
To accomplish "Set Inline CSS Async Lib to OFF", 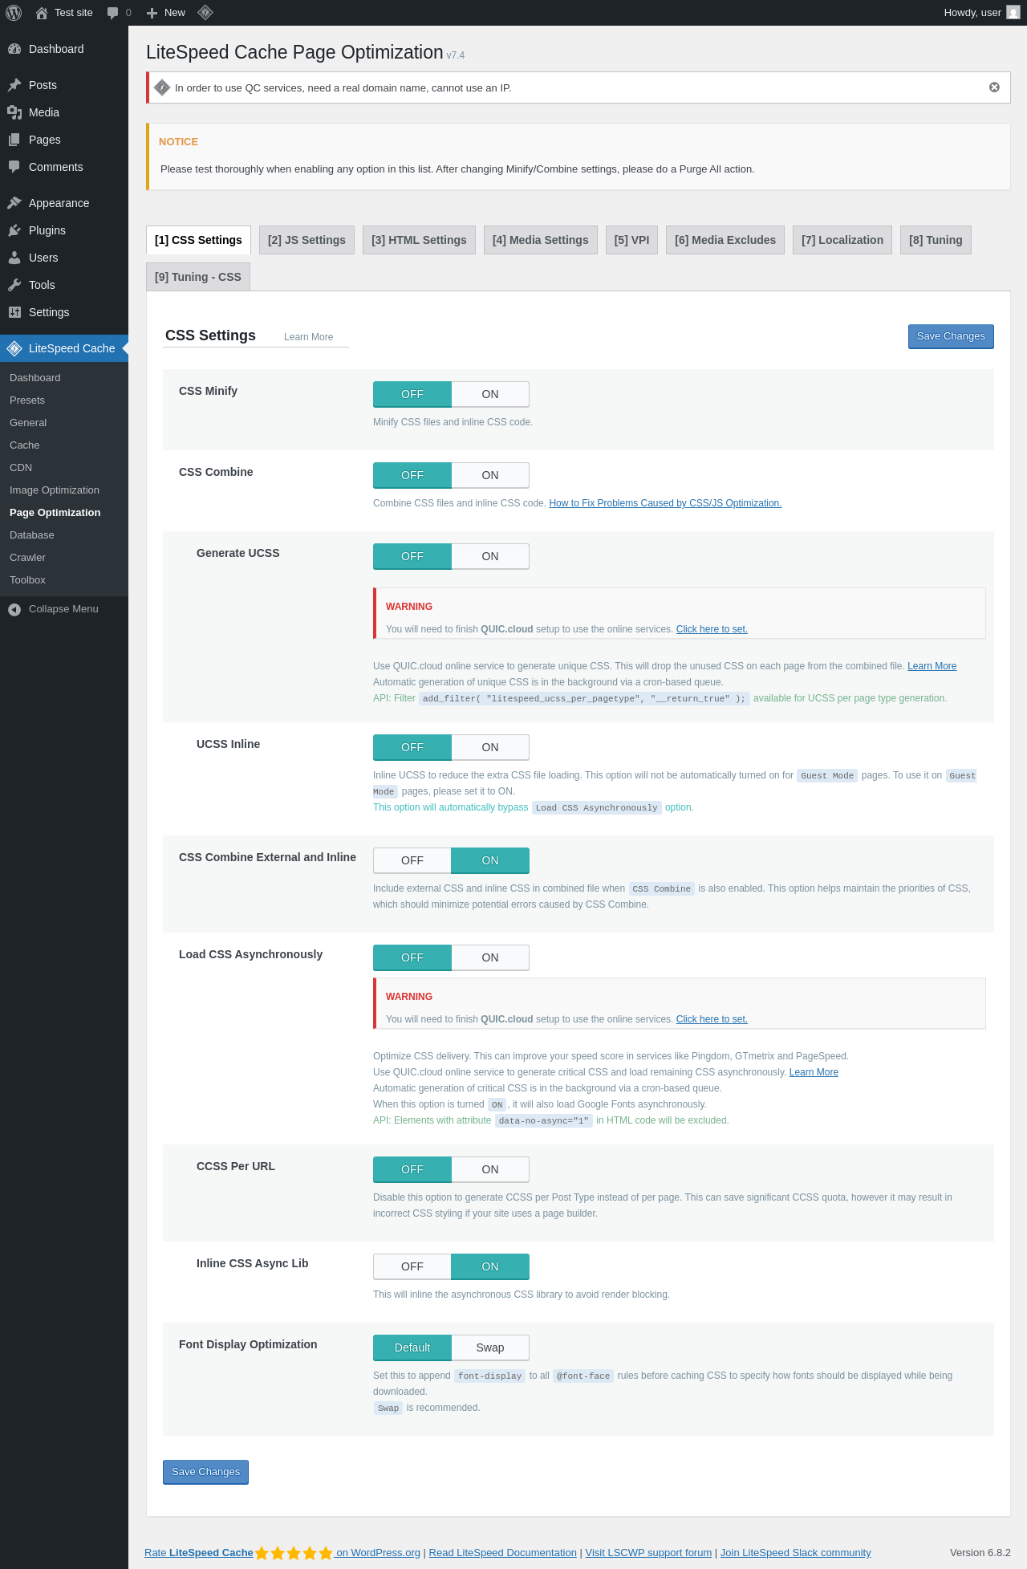I will 412,1266.
